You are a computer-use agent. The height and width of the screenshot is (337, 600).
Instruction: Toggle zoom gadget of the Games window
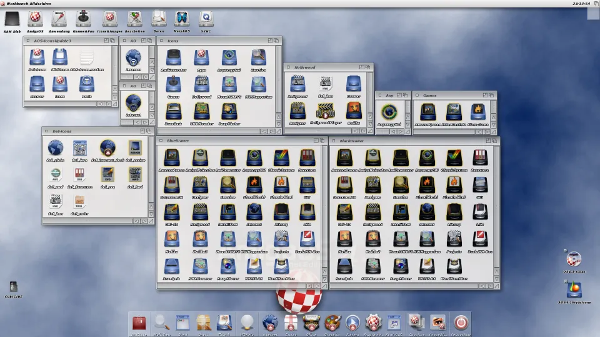484,95
